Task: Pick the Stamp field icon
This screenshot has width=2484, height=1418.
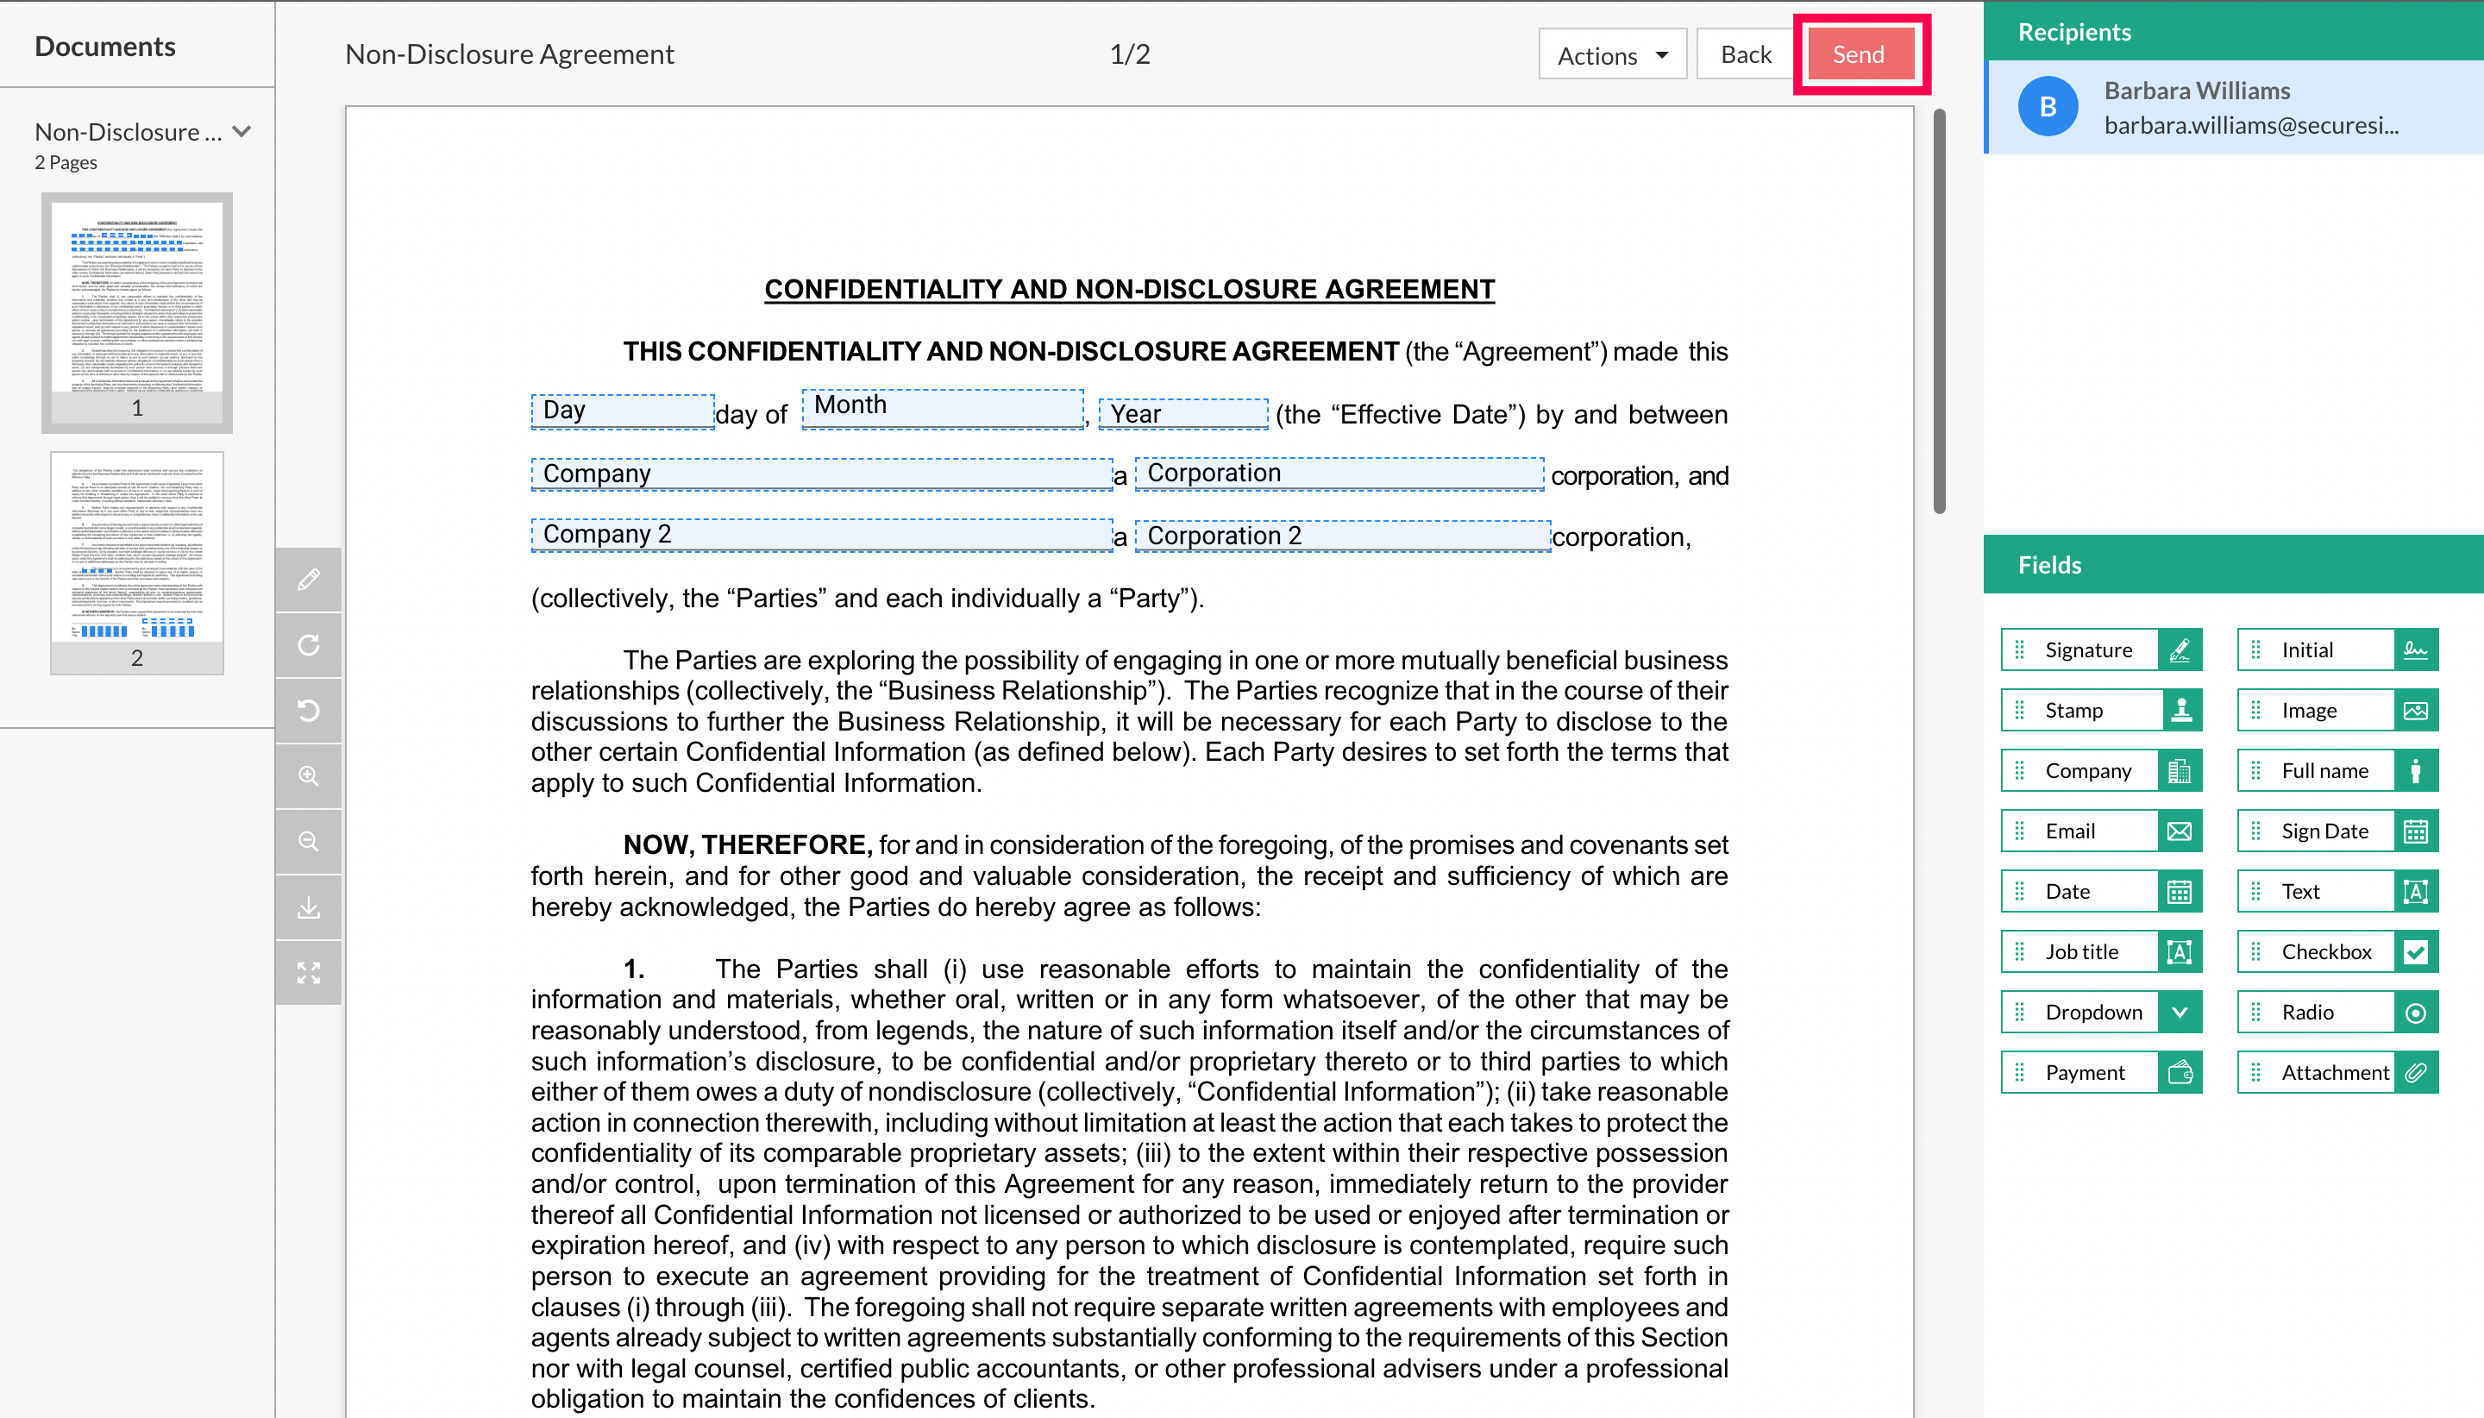Action: [x=2180, y=710]
